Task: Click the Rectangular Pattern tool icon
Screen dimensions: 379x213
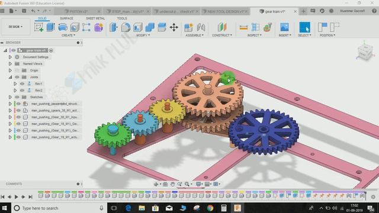Action: pos(86,27)
